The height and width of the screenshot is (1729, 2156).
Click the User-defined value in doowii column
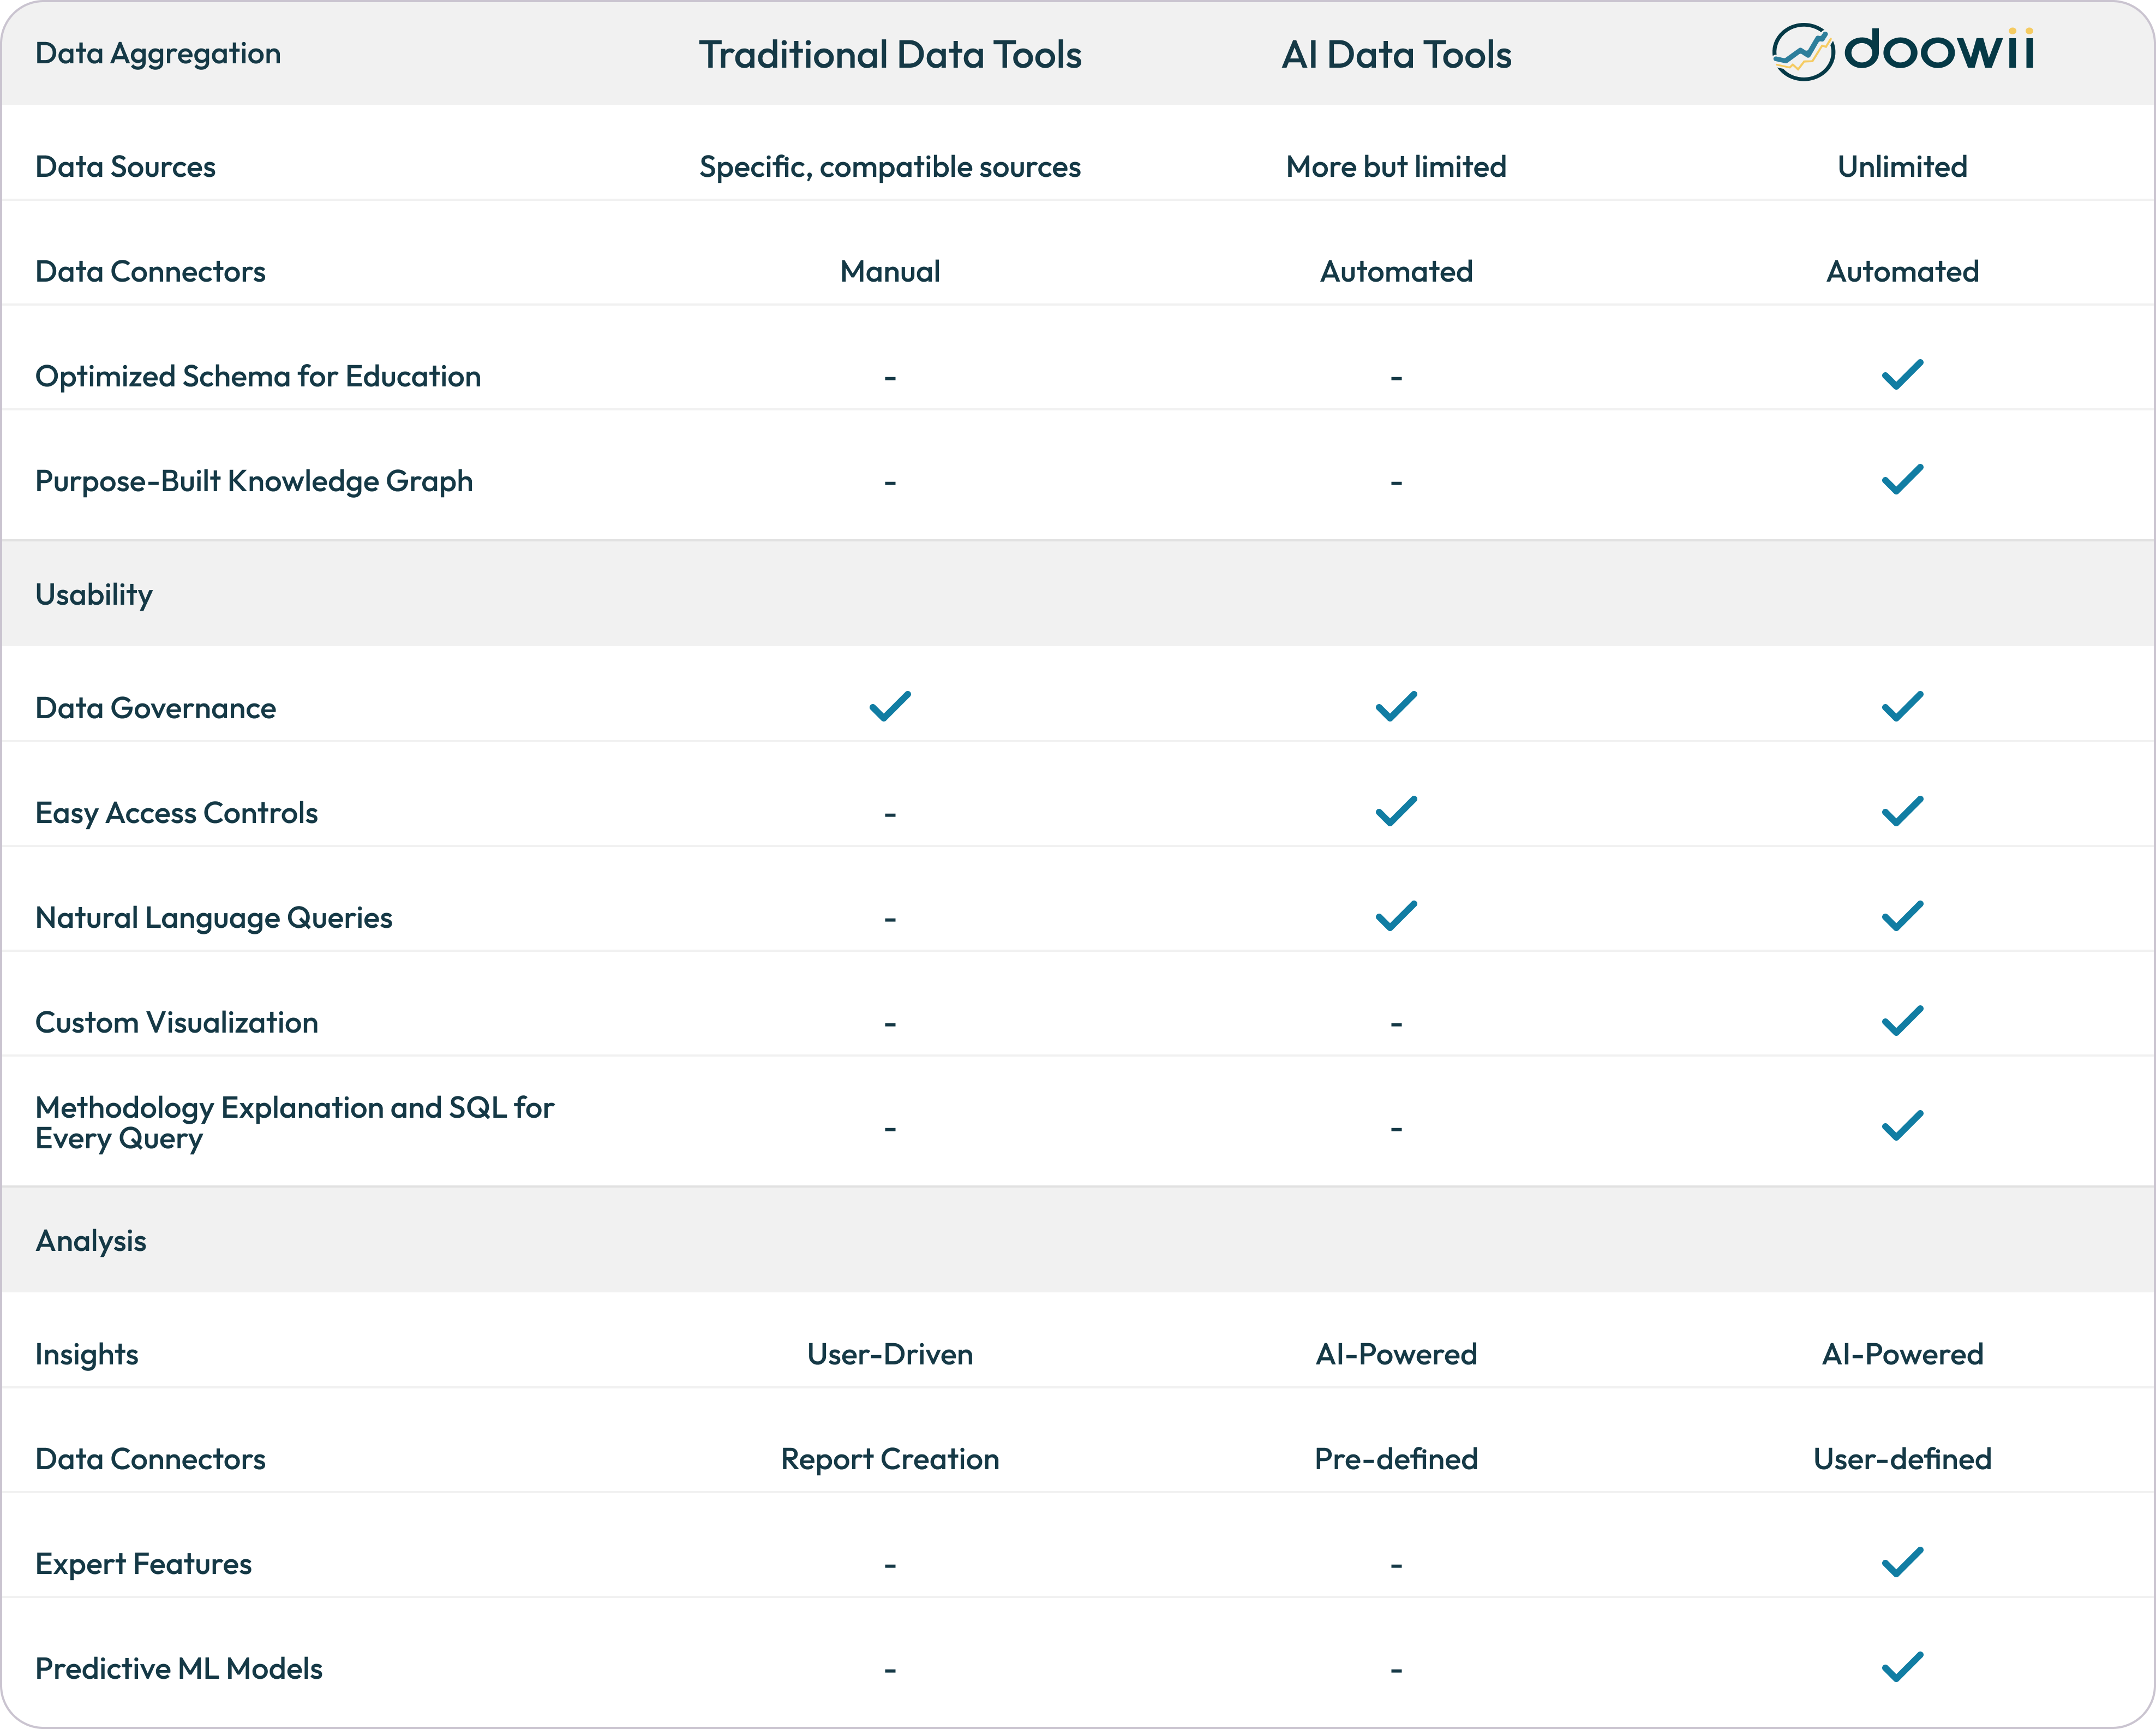pyautogui.click(x=1902, y=1459)
